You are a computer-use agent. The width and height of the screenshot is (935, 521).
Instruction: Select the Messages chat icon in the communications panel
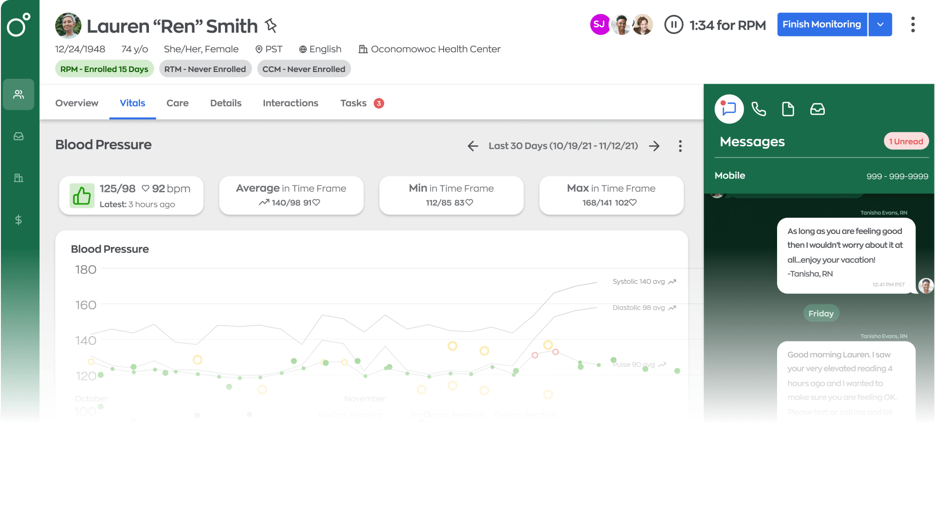point(729,109)
